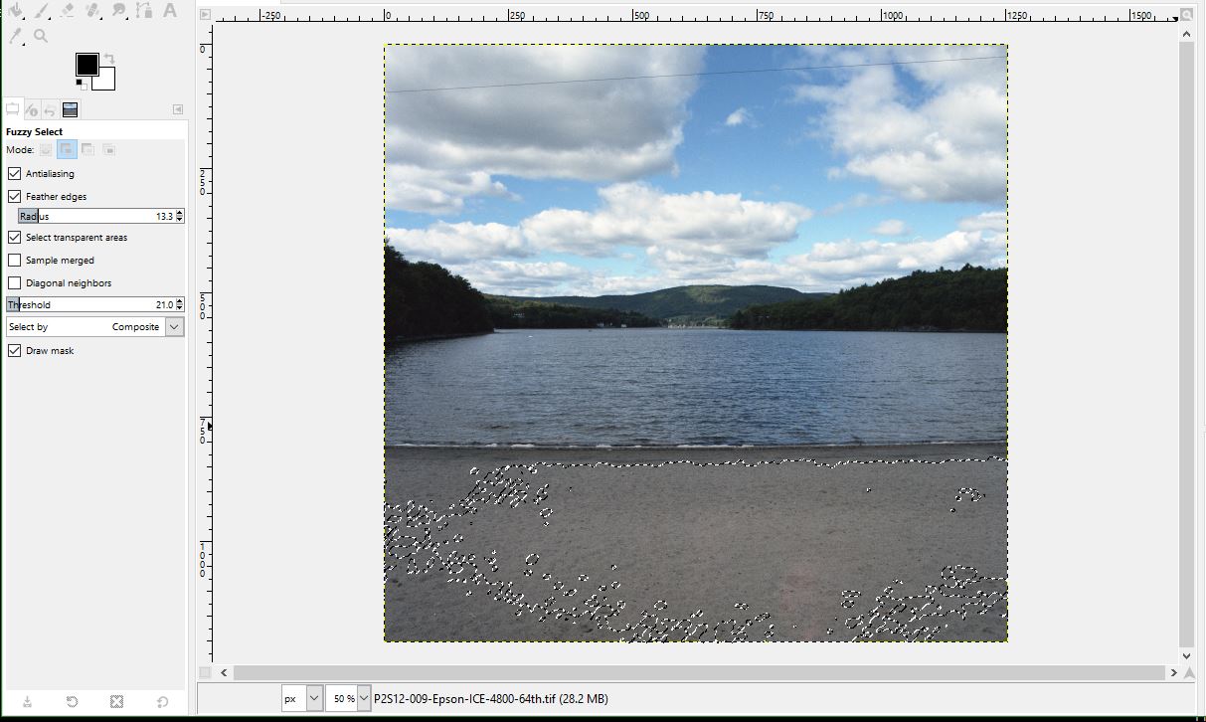The width and height of the screenshot is (1206, 722).
Task: Open Select by Composite dropdown
Action: tap(95, 326)
